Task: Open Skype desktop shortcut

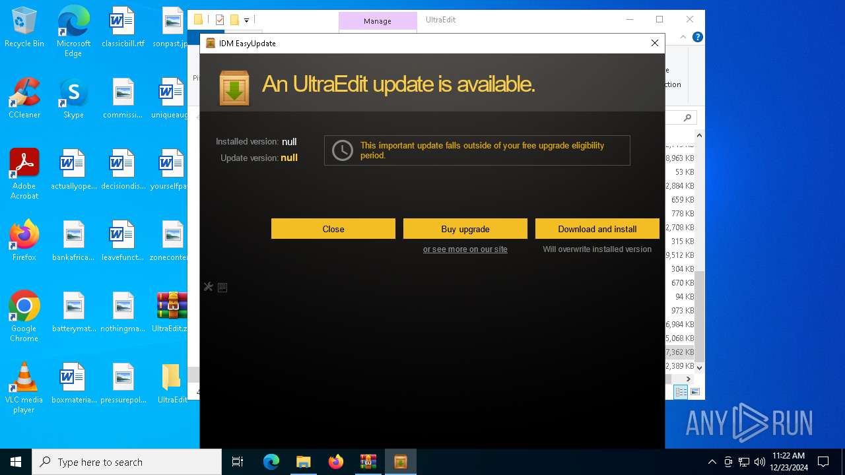Action: pyautogui.click(x=73, y=99)
